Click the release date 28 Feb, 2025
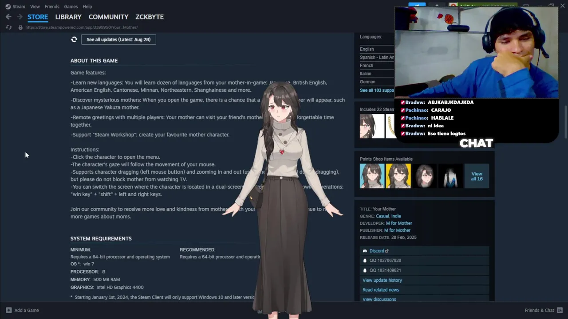This screenshot has width=568, height=319. click(x=404, y=237)
